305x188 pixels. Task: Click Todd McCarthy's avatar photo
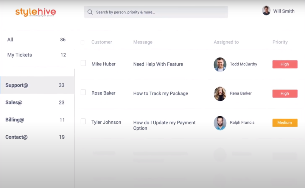coord(220,65)
